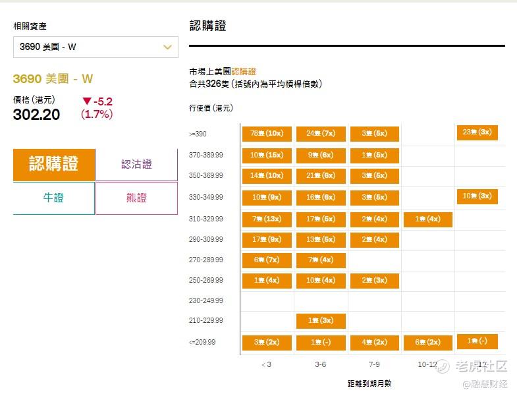The image size is (517, 396).
Task: Click the orange 認購證 link in description
Action: tap(244, 72)
